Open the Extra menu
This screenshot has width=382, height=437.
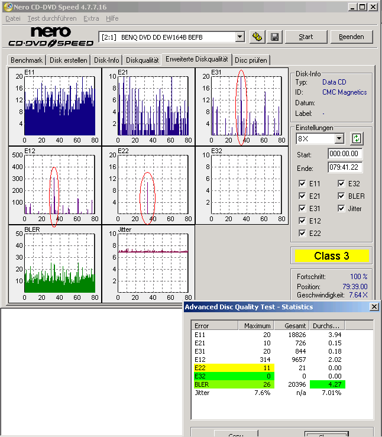91,18
